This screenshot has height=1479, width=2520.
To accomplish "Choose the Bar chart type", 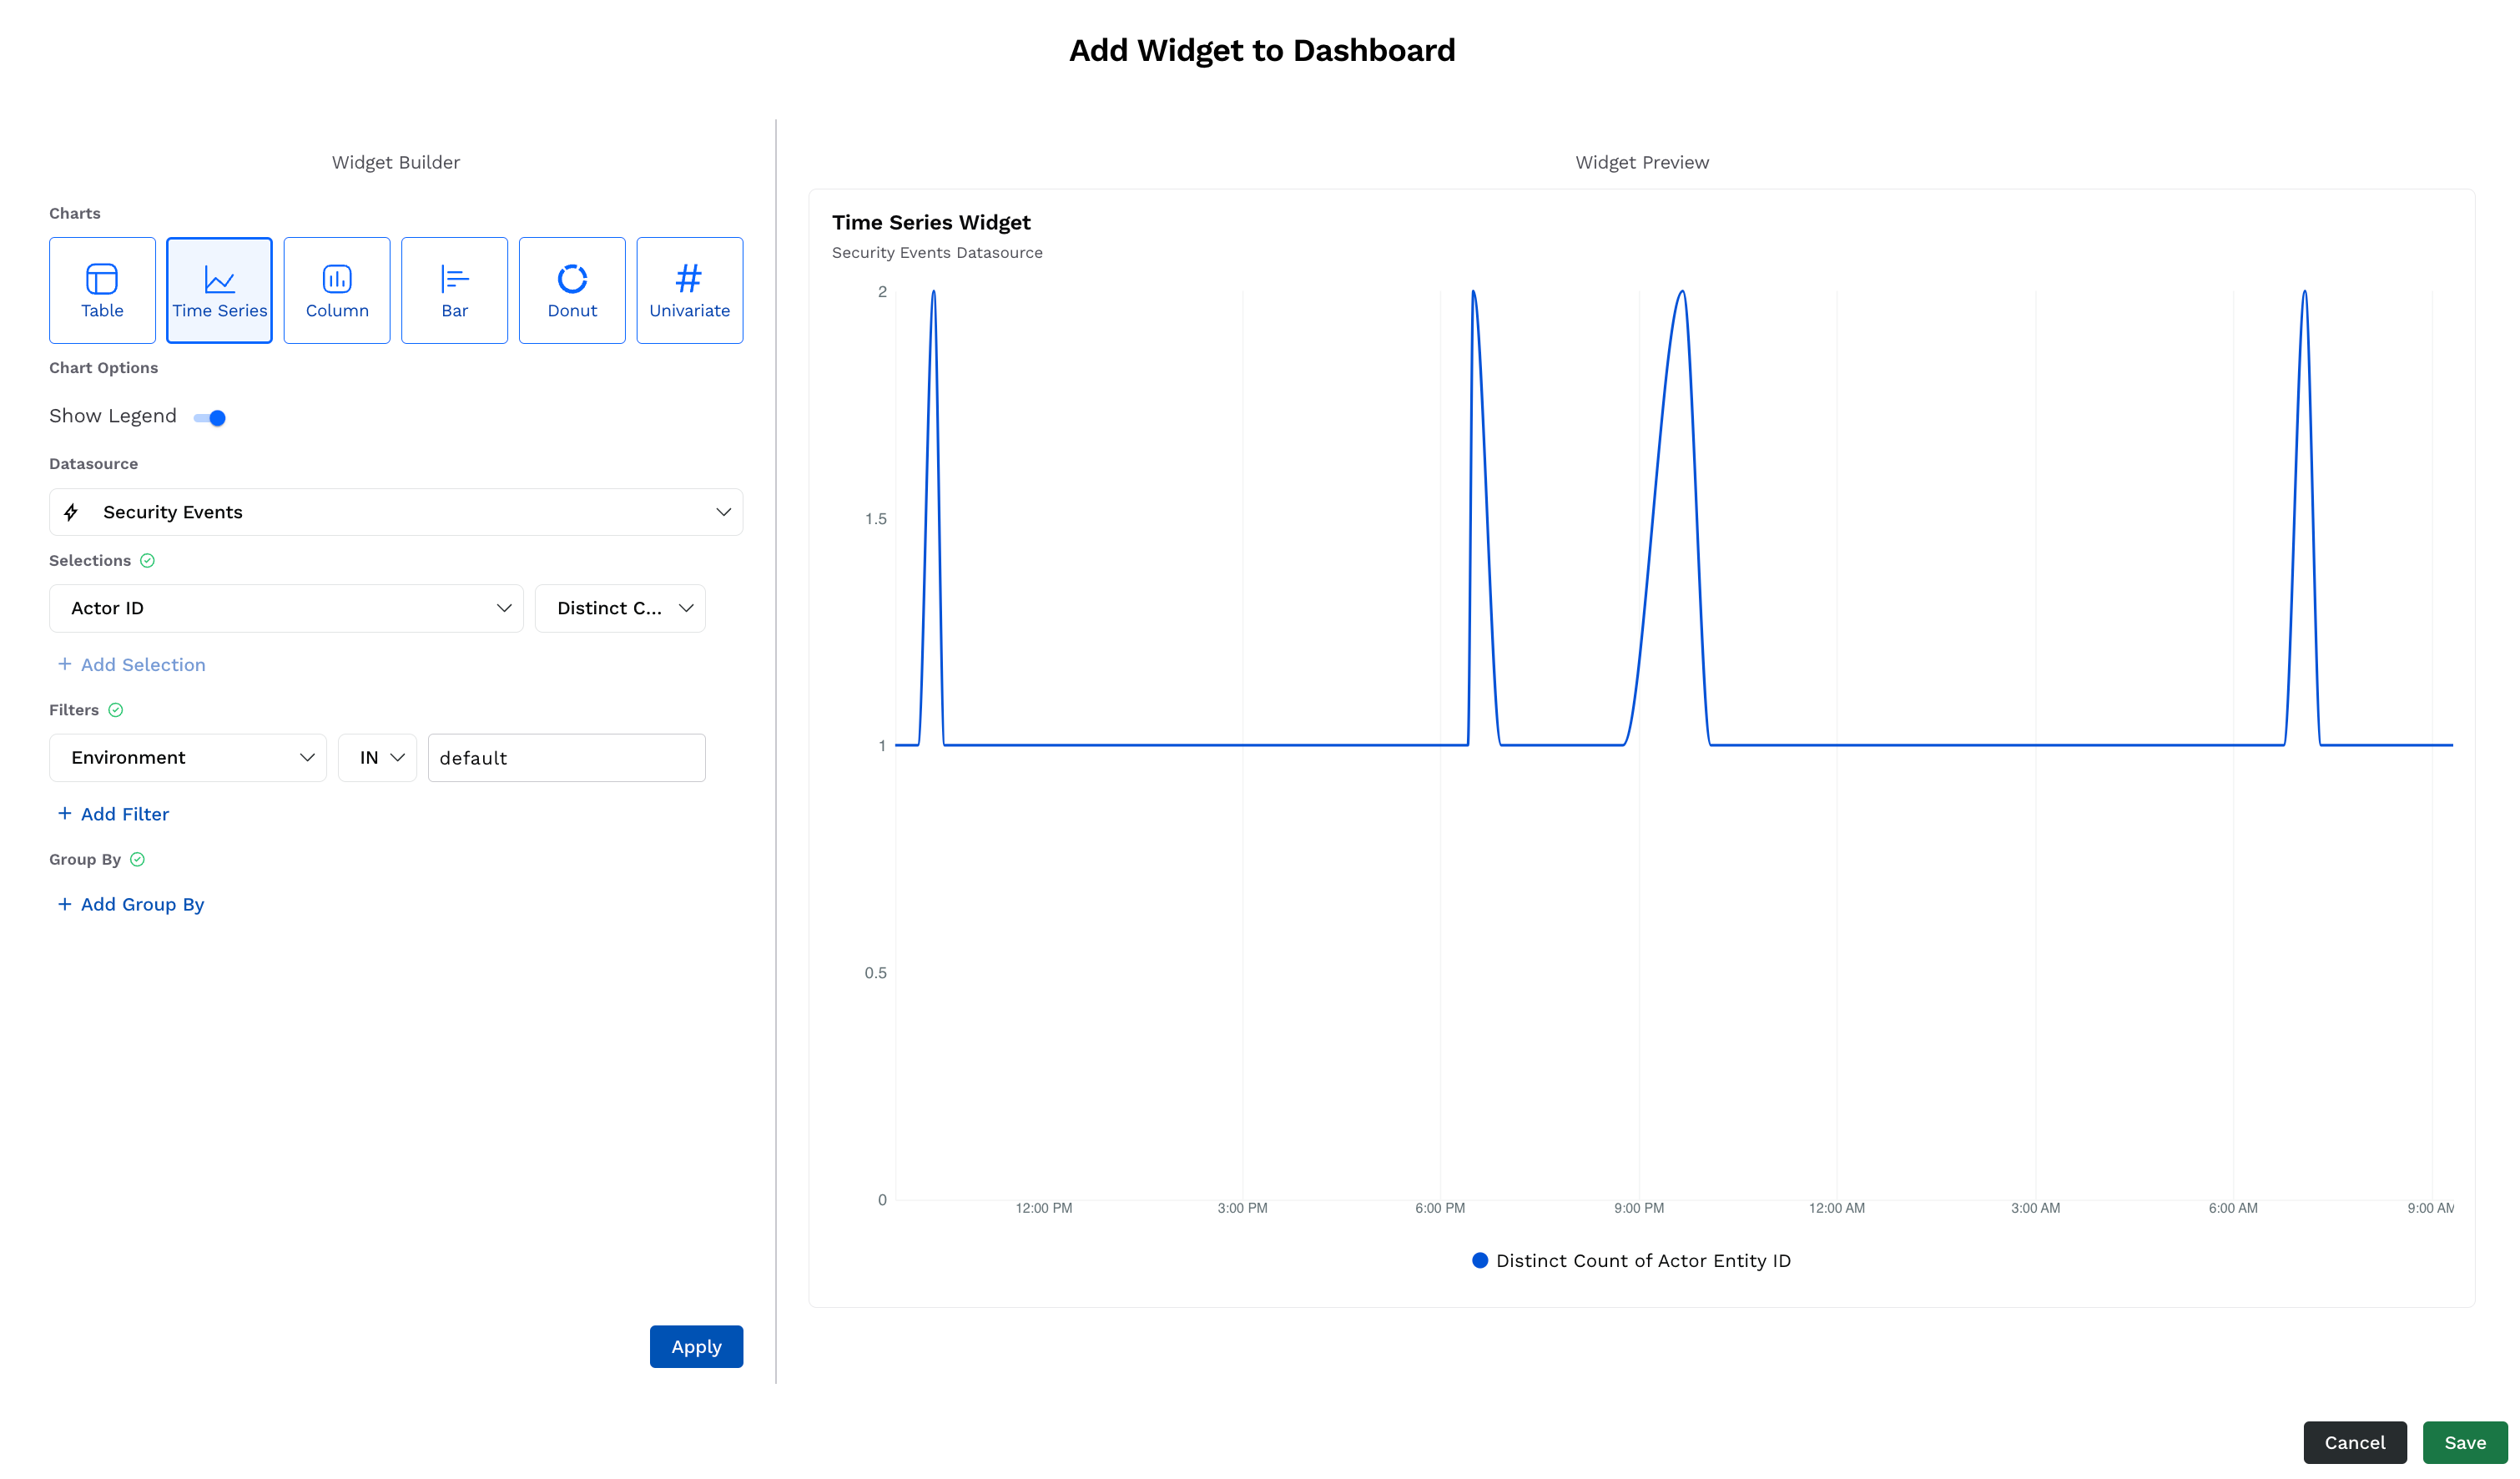I will tap(454, 290).
